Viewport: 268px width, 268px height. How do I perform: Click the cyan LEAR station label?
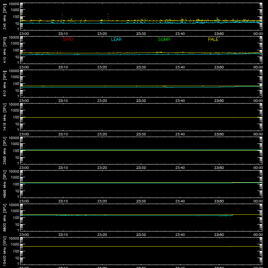pyautogui.click(x=116, y=39)
